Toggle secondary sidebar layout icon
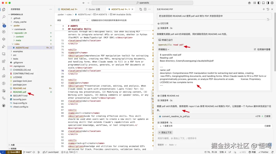 [268, 3]
